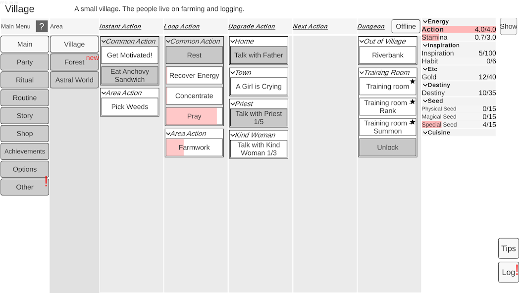Viewport: 521px width, 293px height.
Task: Click the star on Training room Summon
Action: click(x=412, y=122)
